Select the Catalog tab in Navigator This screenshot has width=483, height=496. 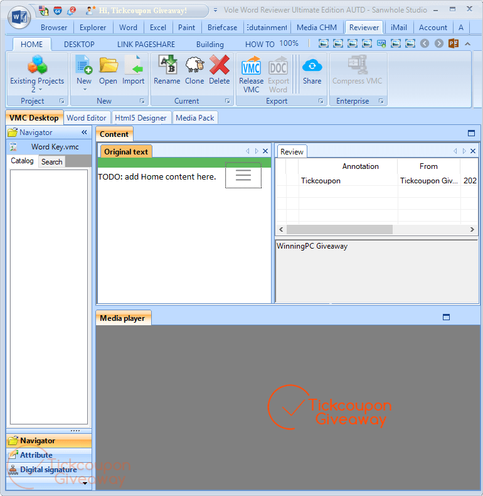pos(22,161)
